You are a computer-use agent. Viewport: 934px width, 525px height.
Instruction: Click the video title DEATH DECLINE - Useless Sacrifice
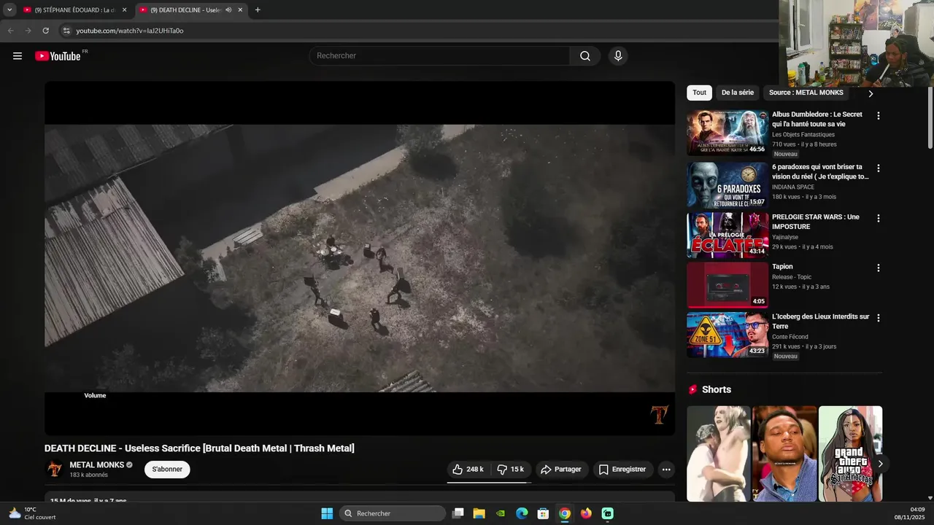click(199, 448)
